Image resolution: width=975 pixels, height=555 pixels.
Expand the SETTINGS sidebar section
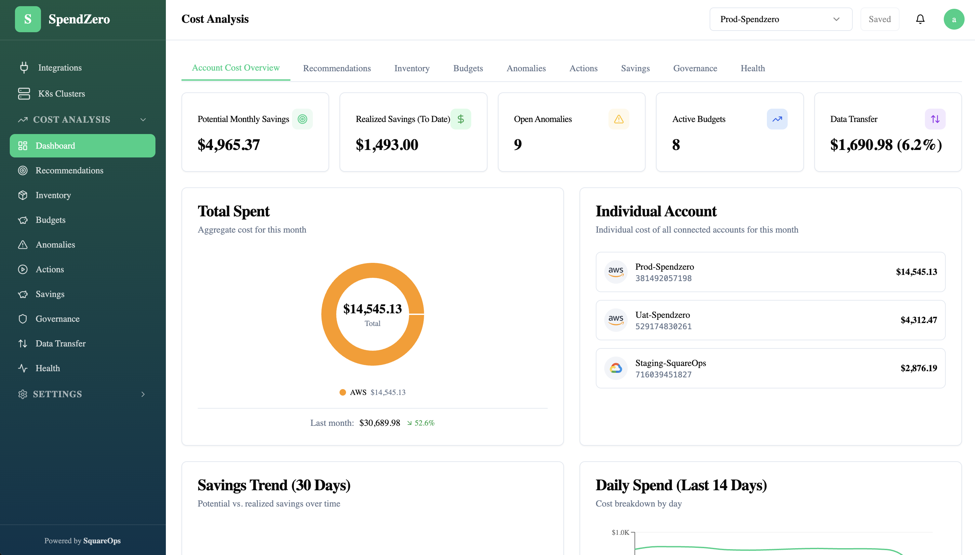(143, 394)
